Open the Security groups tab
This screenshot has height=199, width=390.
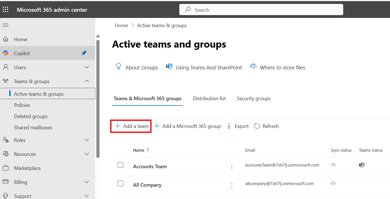[x=254, y=99]
